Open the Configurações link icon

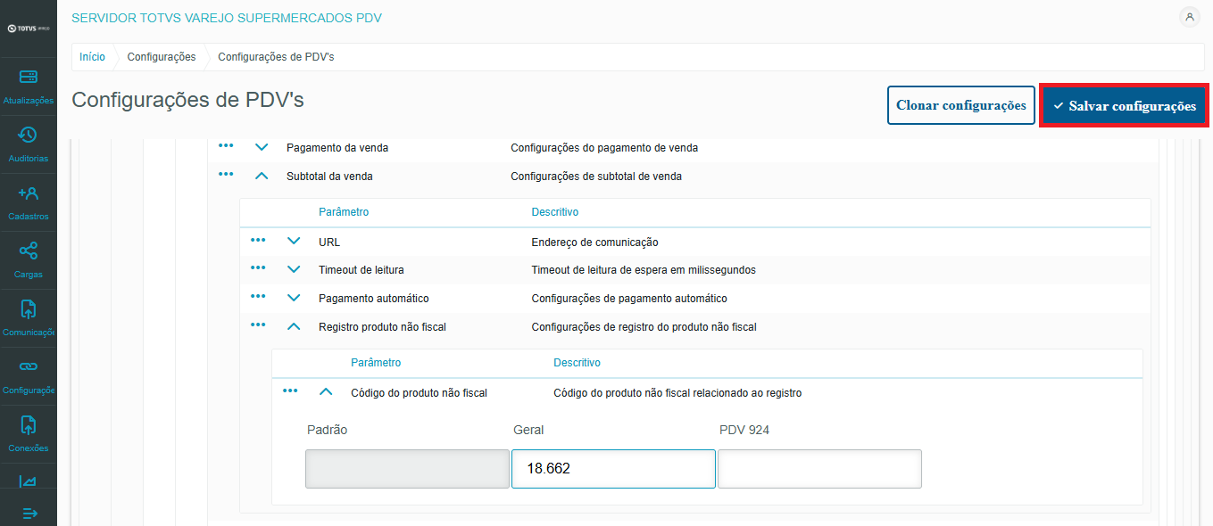tap(28, 366)
